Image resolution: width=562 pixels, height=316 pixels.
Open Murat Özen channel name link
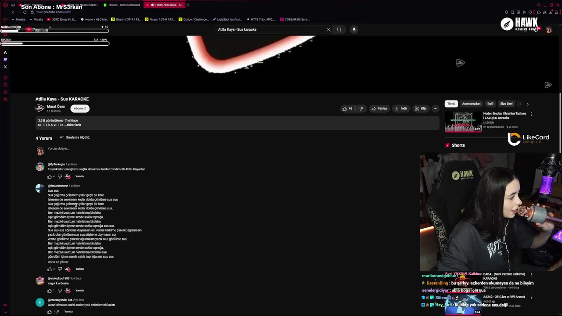pyautogui.click(x=56, y=107)
